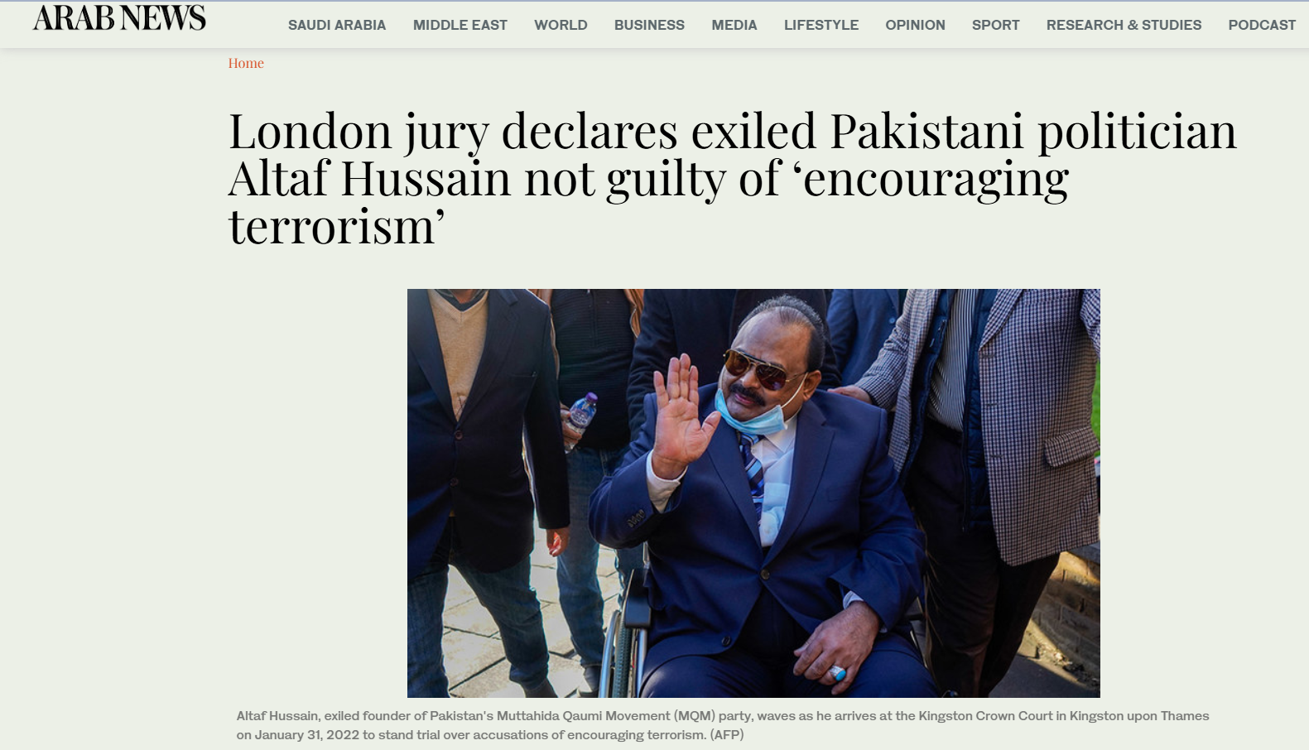Follow the Home breadcrumb link
This screenshot has height=750, width=1309.
[246, 63]
